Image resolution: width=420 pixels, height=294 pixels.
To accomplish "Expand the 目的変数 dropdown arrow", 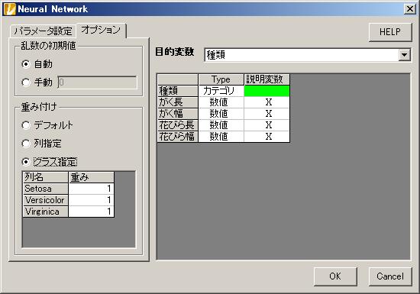I will click(404, 55).
